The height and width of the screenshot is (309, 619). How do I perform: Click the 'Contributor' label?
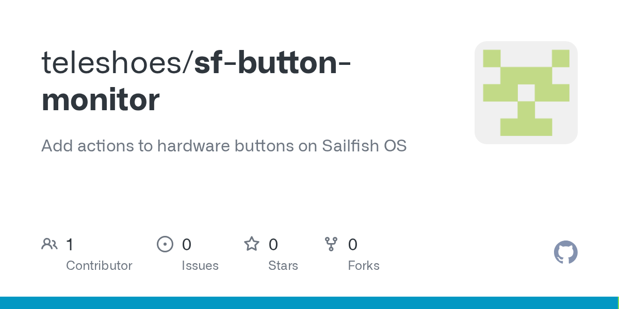[99, 266]
